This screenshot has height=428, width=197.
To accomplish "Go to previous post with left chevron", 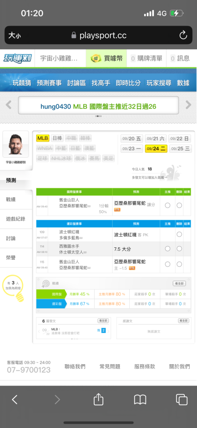I will (x=39, y=332).
